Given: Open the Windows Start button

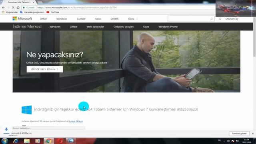Looking at the screenshot, I should tap(4, 141).
